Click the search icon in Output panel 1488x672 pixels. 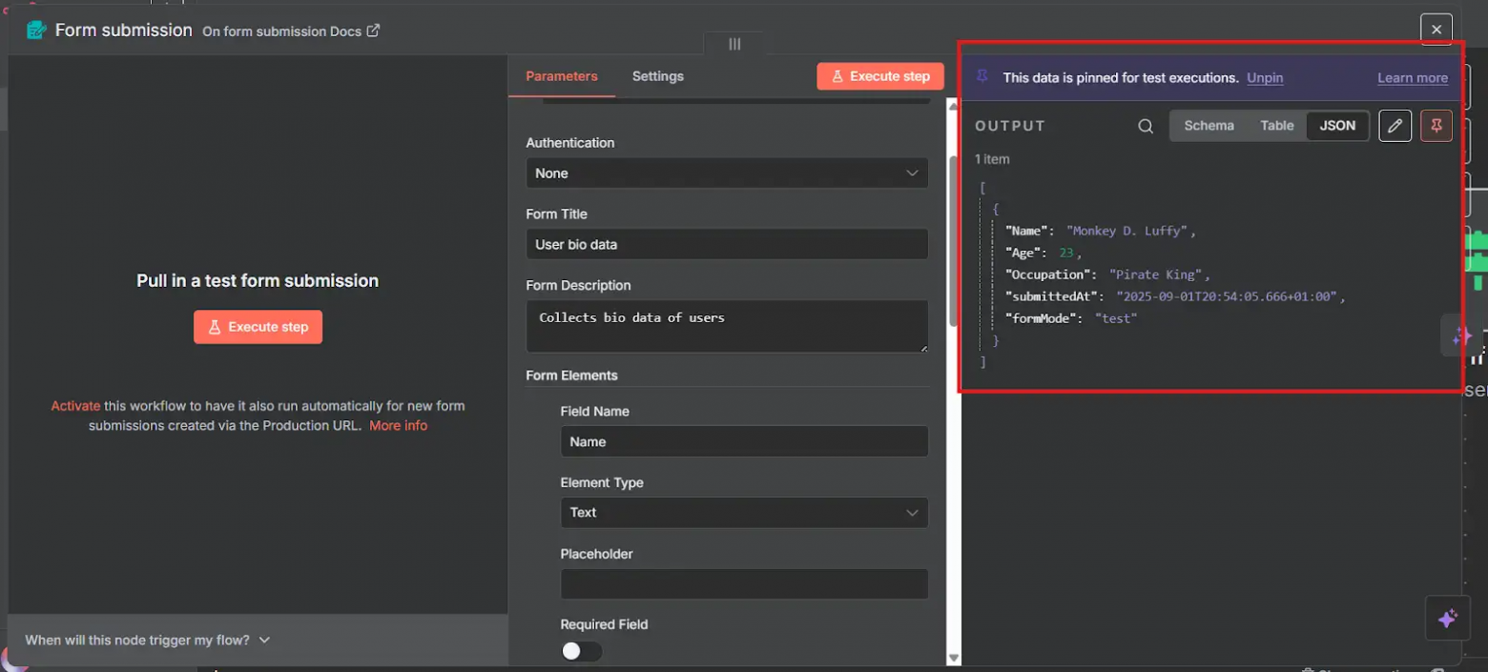[1146, 126]
